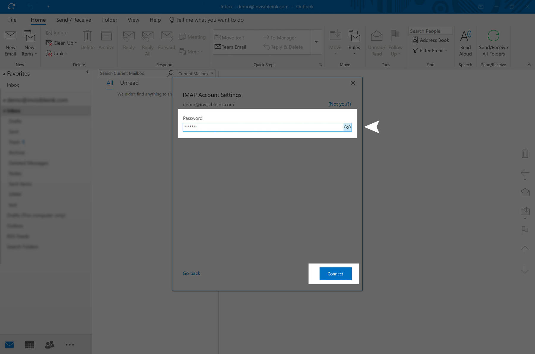Open the Rules dropdown button
Viewport: 535px width, 354px height.
pyautogui.click(x=354, y=43)
